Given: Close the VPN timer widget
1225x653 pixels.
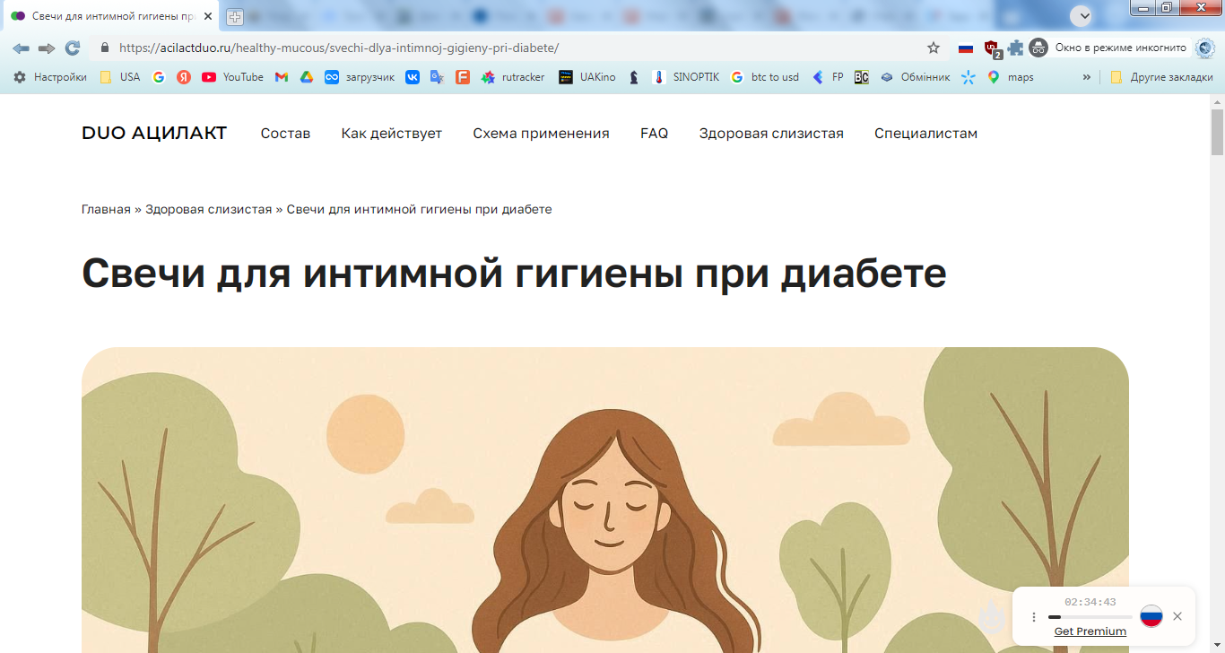Looking at the screenshot, I should [x=1177, y=616].
